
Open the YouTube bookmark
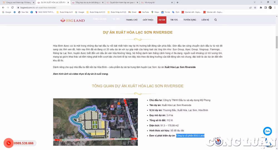click(144, 12)
